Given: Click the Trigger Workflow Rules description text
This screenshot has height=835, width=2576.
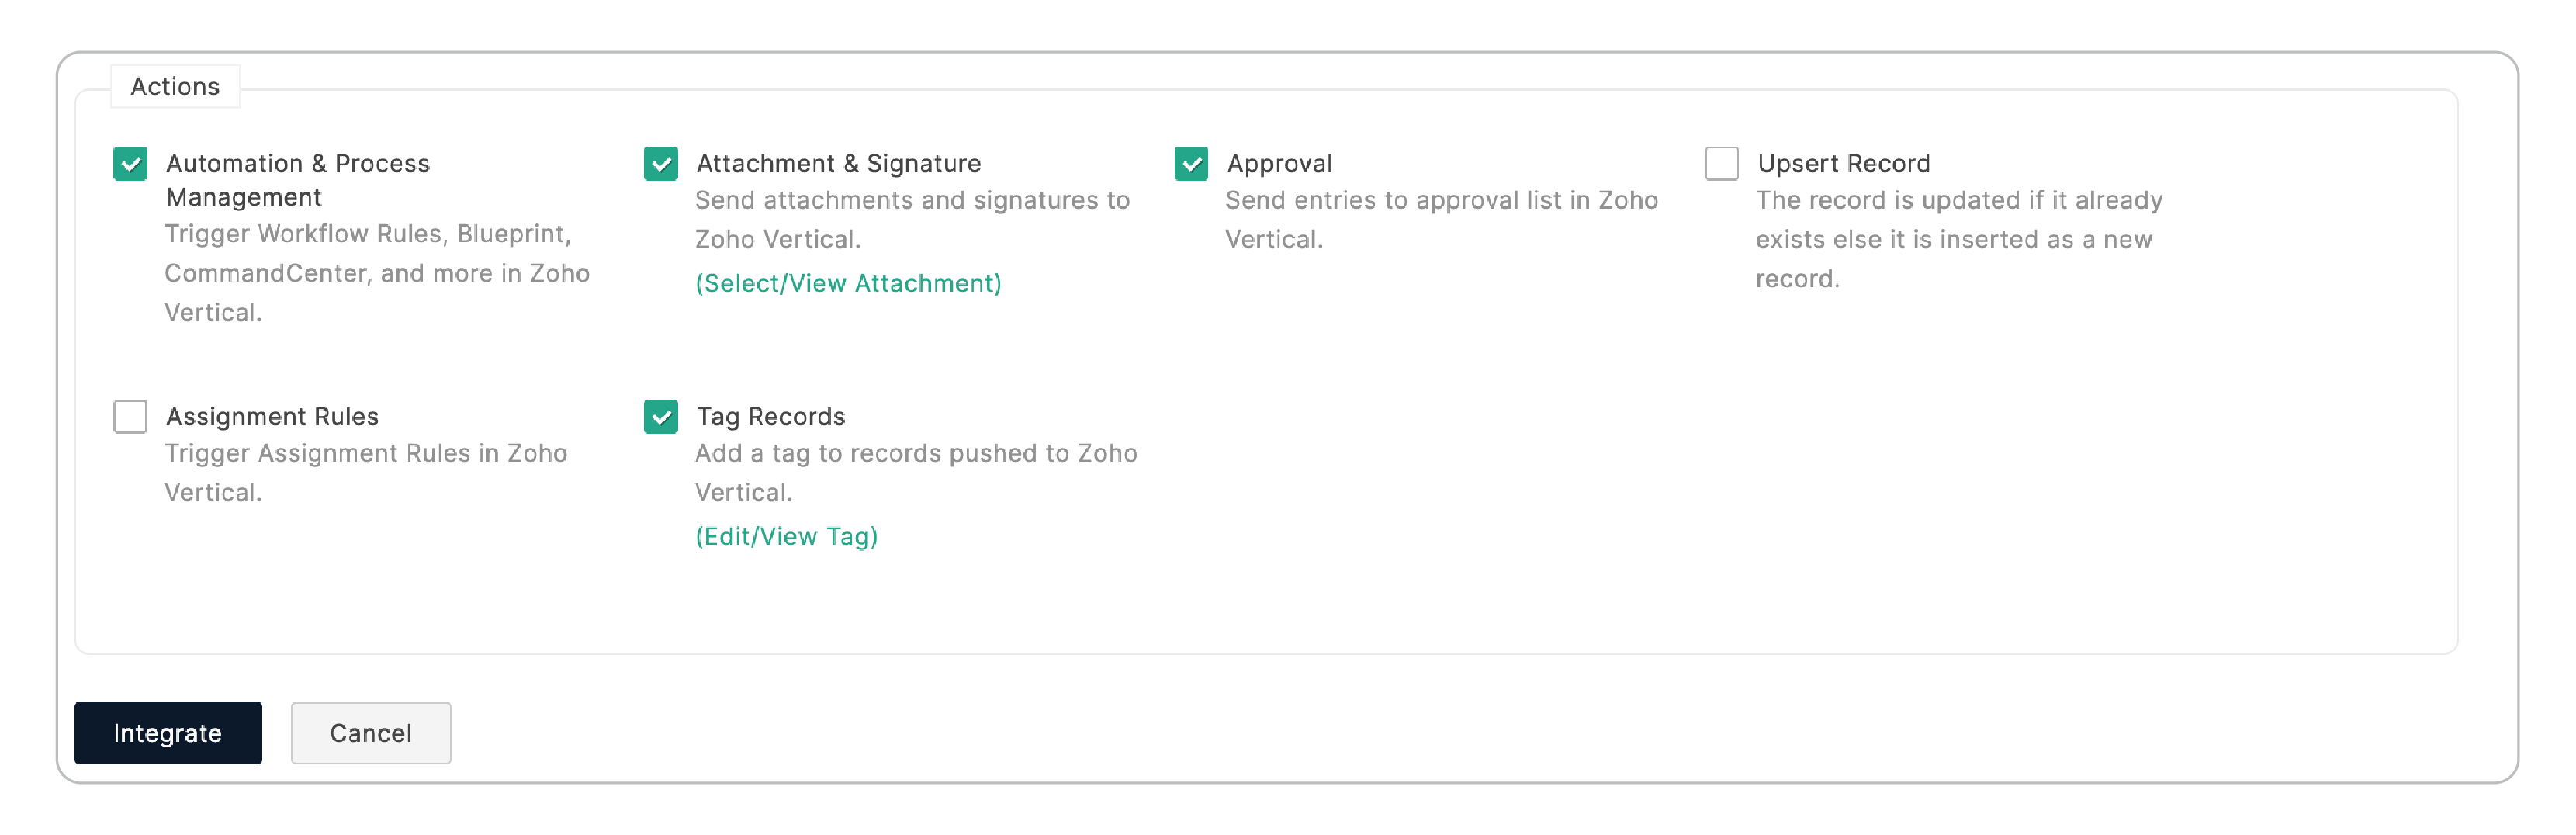Looking at the screenshot, I should tap(376, 273).
